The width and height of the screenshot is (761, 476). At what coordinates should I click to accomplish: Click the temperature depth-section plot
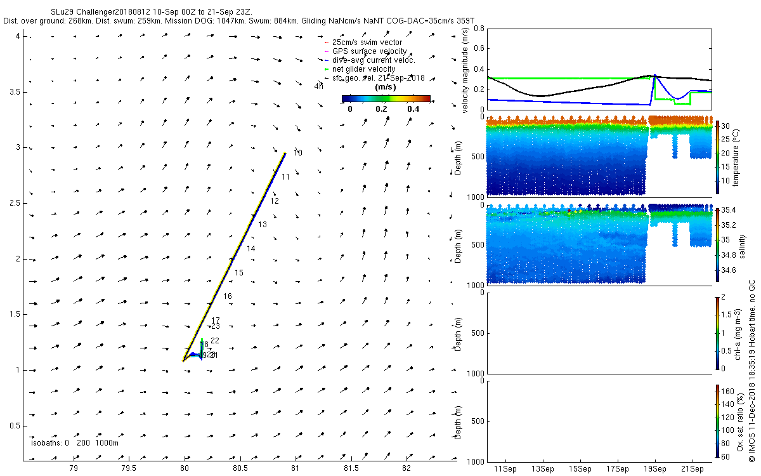click(x=599, y=155)
